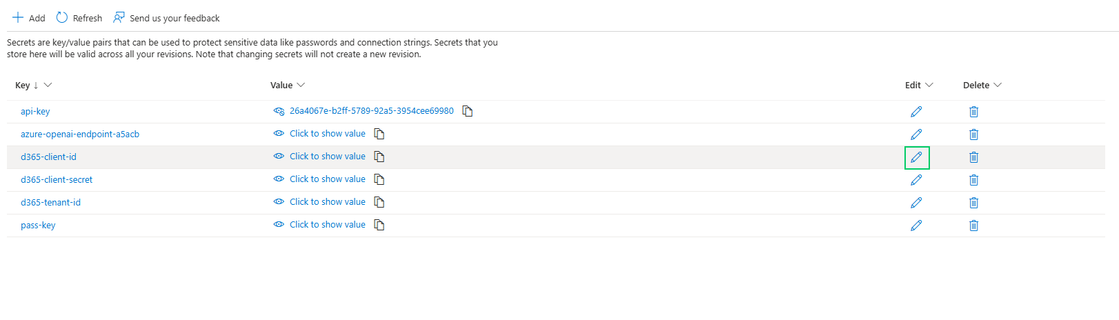Viewport: 1119px width, 320px height.
Task: Delete the d365-tenant-id secret
Action: pos(973,203)
